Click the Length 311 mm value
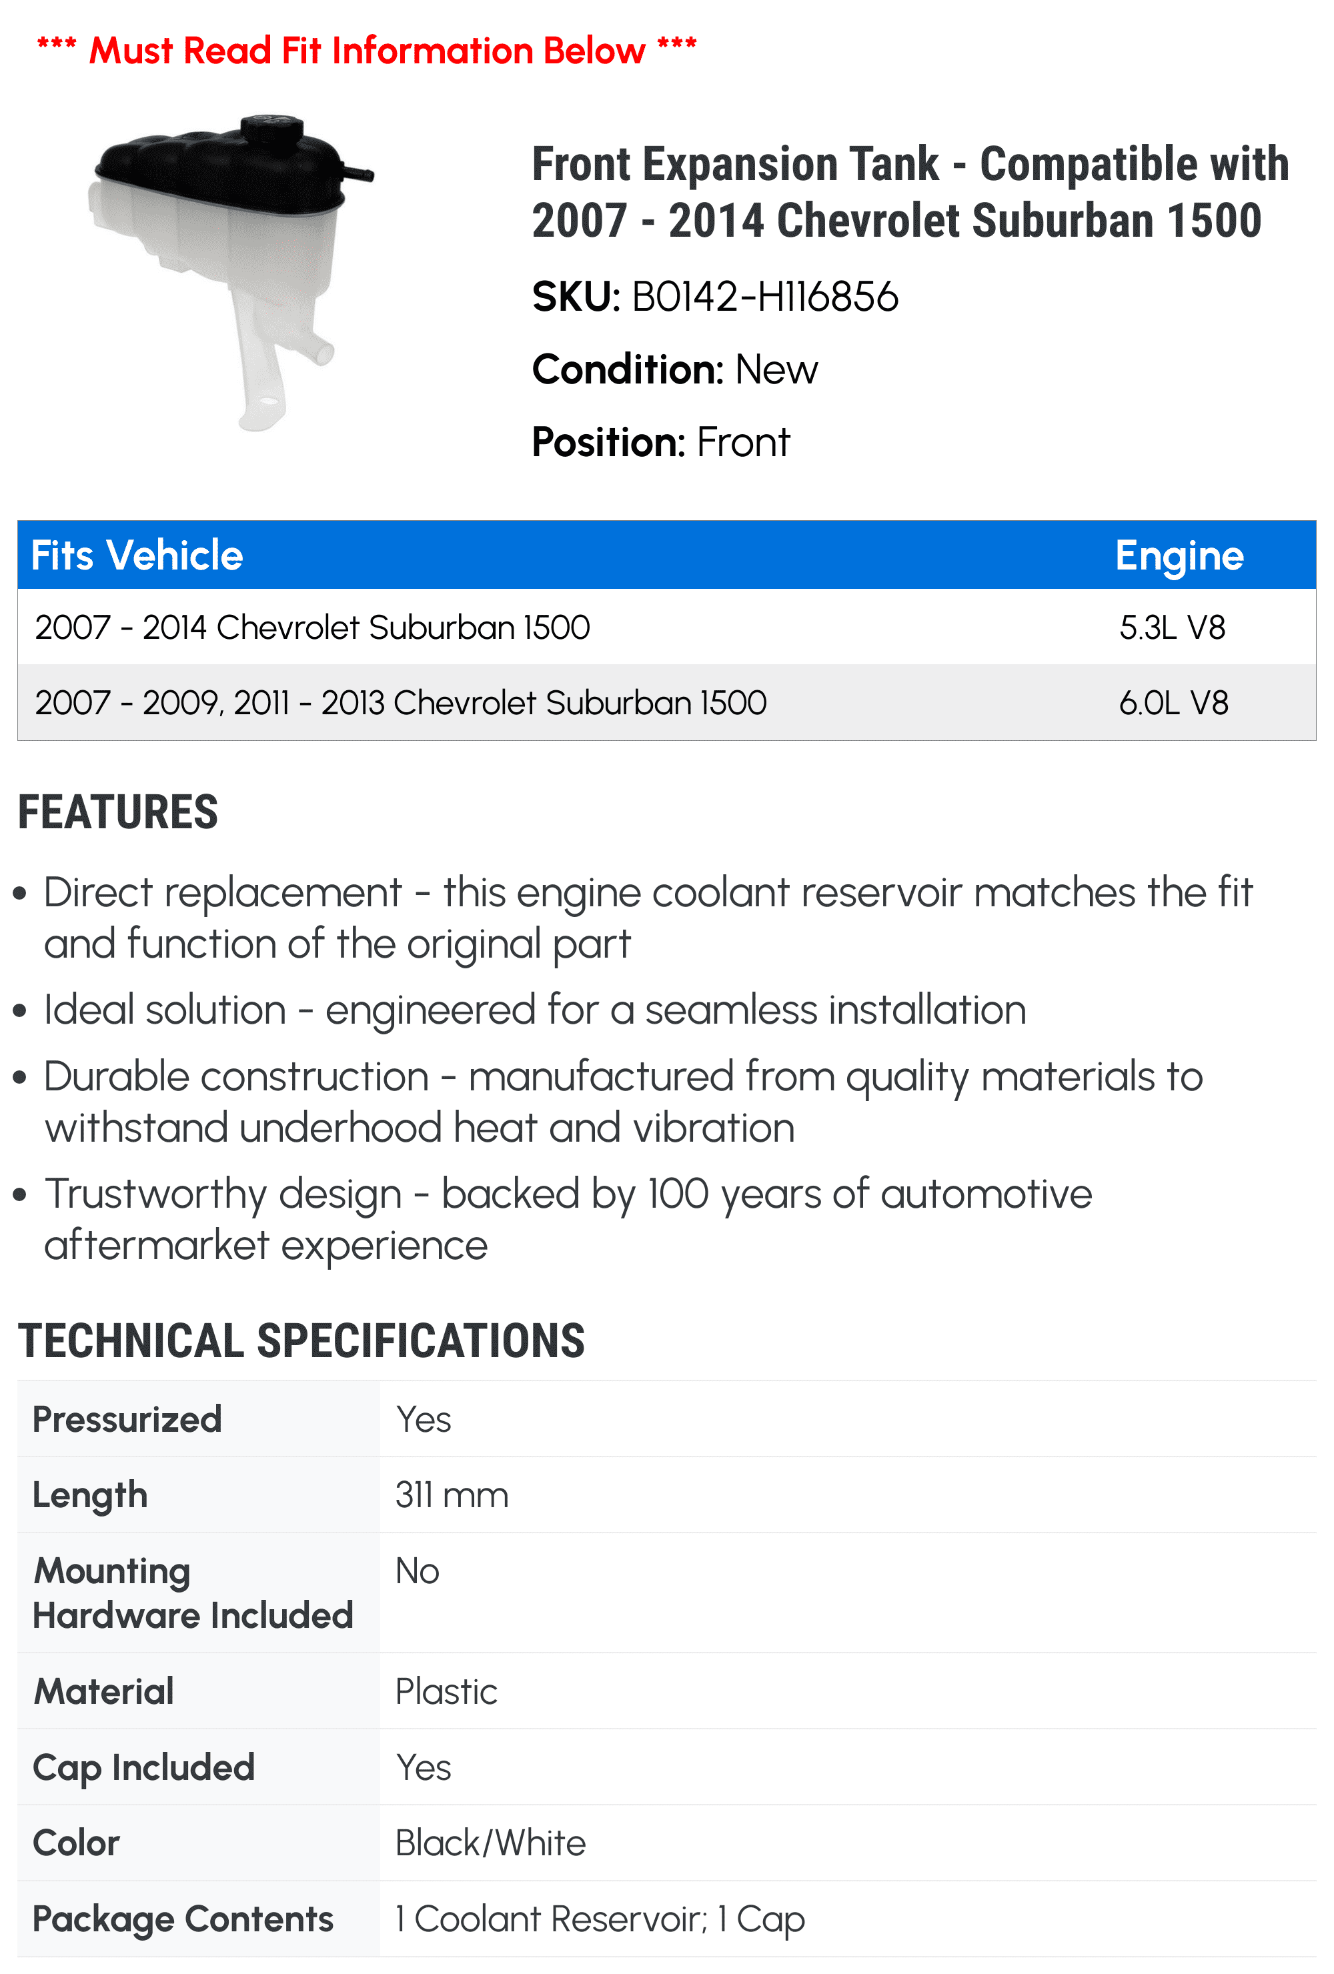The width and height of the screenshot is (1334, 1974). pyautogui.click(x=452, y=1495)
